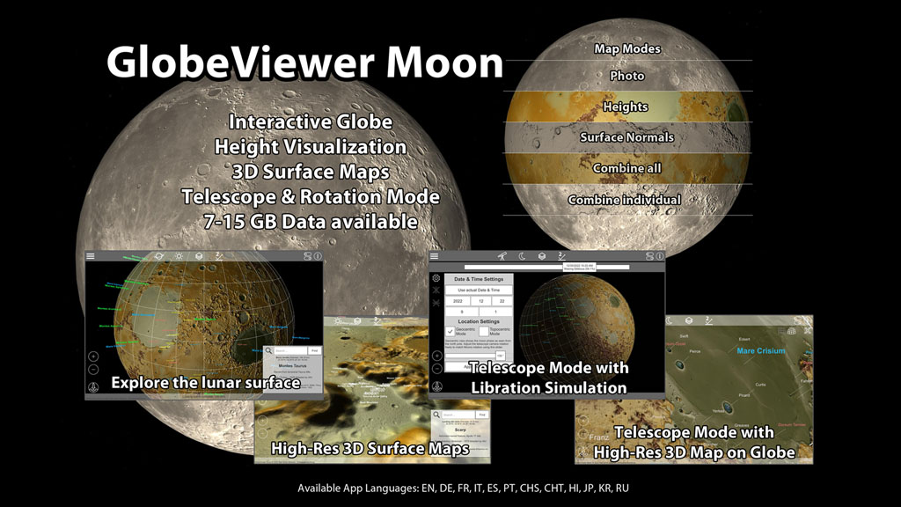Open layers icon in Libration toolbar

click(x=650, y=256)
